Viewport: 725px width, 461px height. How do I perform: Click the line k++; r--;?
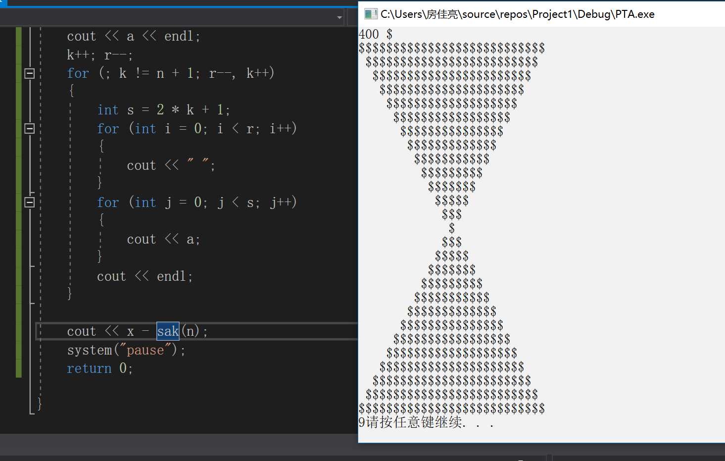[99, 54]
